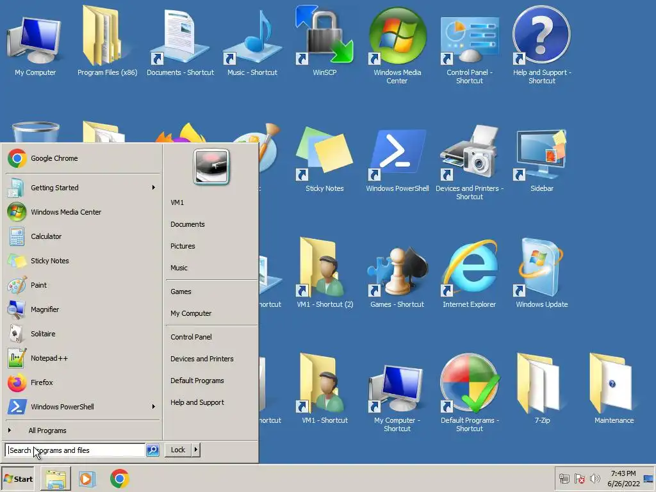
Task: Open VM1 - Shortcut folder icon
Action: pyautogui.click(x=325, y=389)
